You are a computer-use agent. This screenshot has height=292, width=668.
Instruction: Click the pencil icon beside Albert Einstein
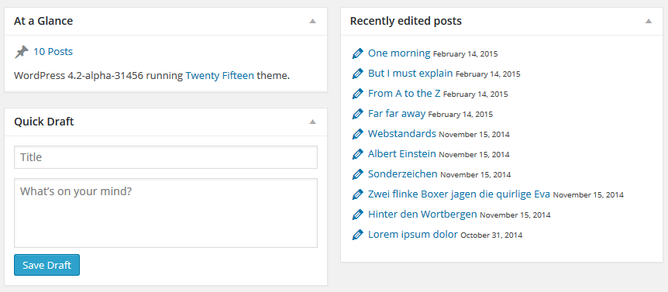[357, 154]
